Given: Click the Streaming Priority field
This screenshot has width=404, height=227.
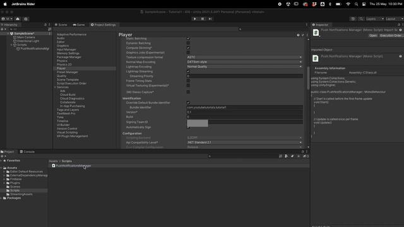Looking at the screenshot, I should (245, 76).
